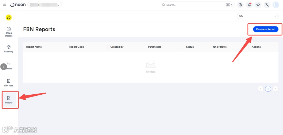This screenshot has width=283, height=135.
Task: Click the noon logo in header
Action: click(18, 5)
